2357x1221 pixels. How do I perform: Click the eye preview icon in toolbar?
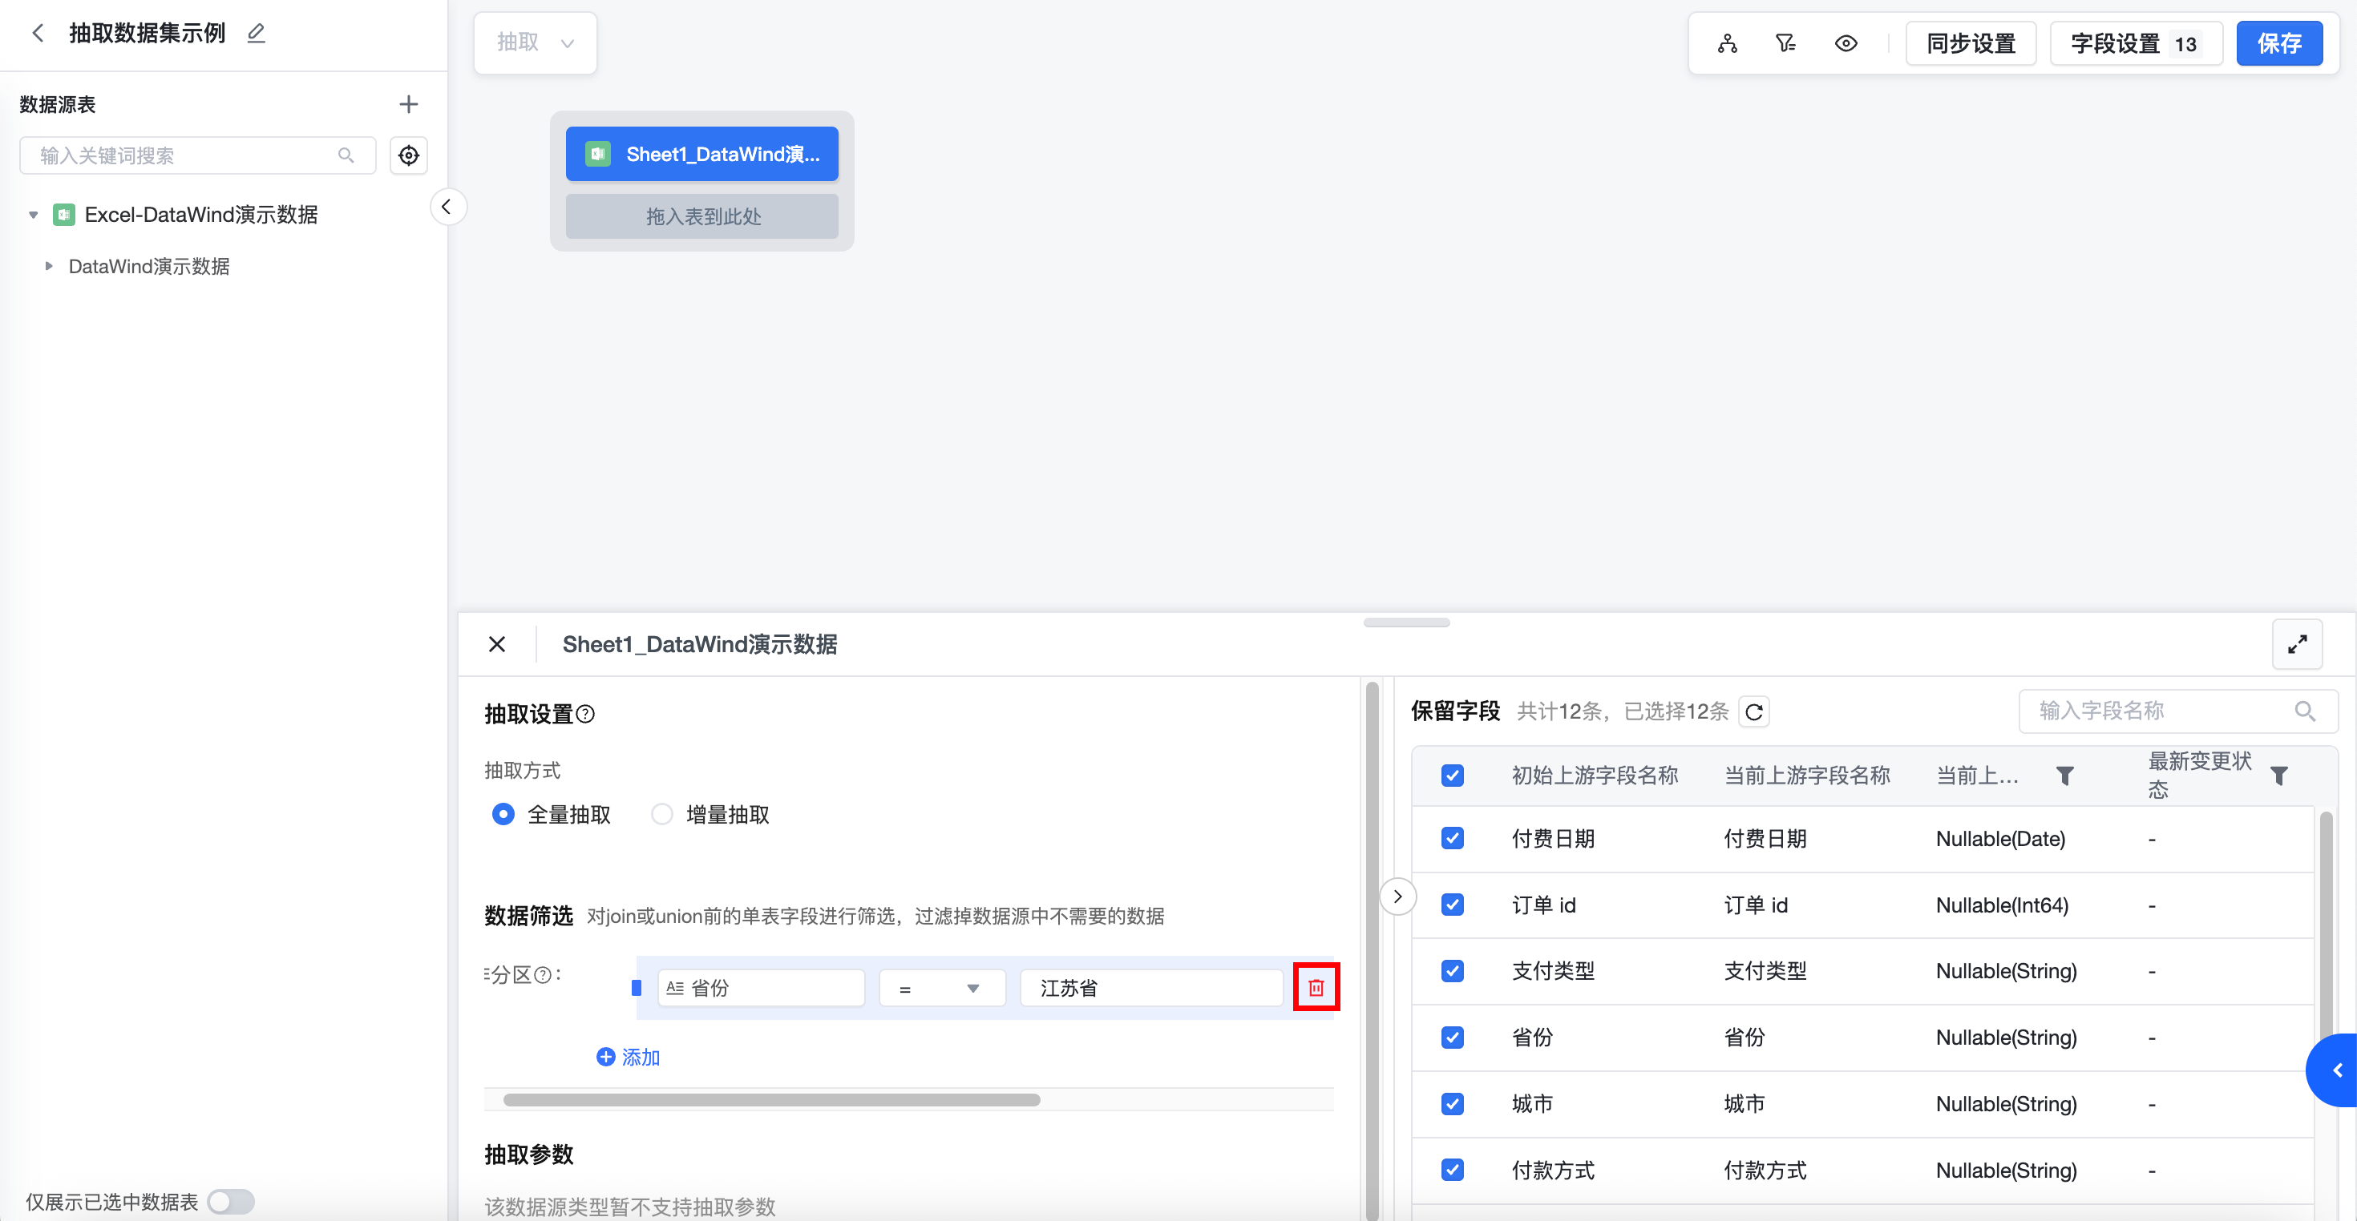[x=1846, y=44]
